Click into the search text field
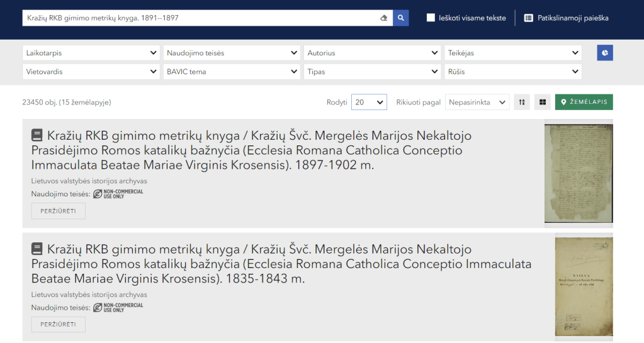This screenshot has width=644, height=343. tap(200, 18)
